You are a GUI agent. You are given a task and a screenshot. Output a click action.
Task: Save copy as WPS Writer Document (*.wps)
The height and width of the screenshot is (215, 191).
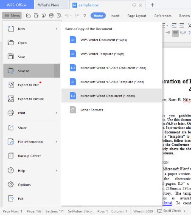(112, 40)
